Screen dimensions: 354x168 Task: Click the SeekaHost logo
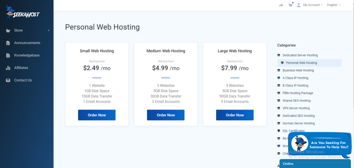click(22, 12)
